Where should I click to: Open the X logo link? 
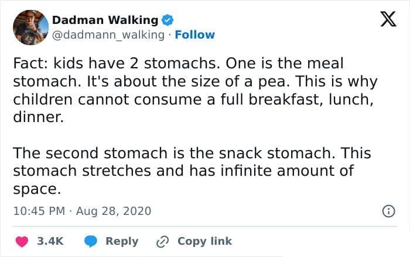coord(384,20)
